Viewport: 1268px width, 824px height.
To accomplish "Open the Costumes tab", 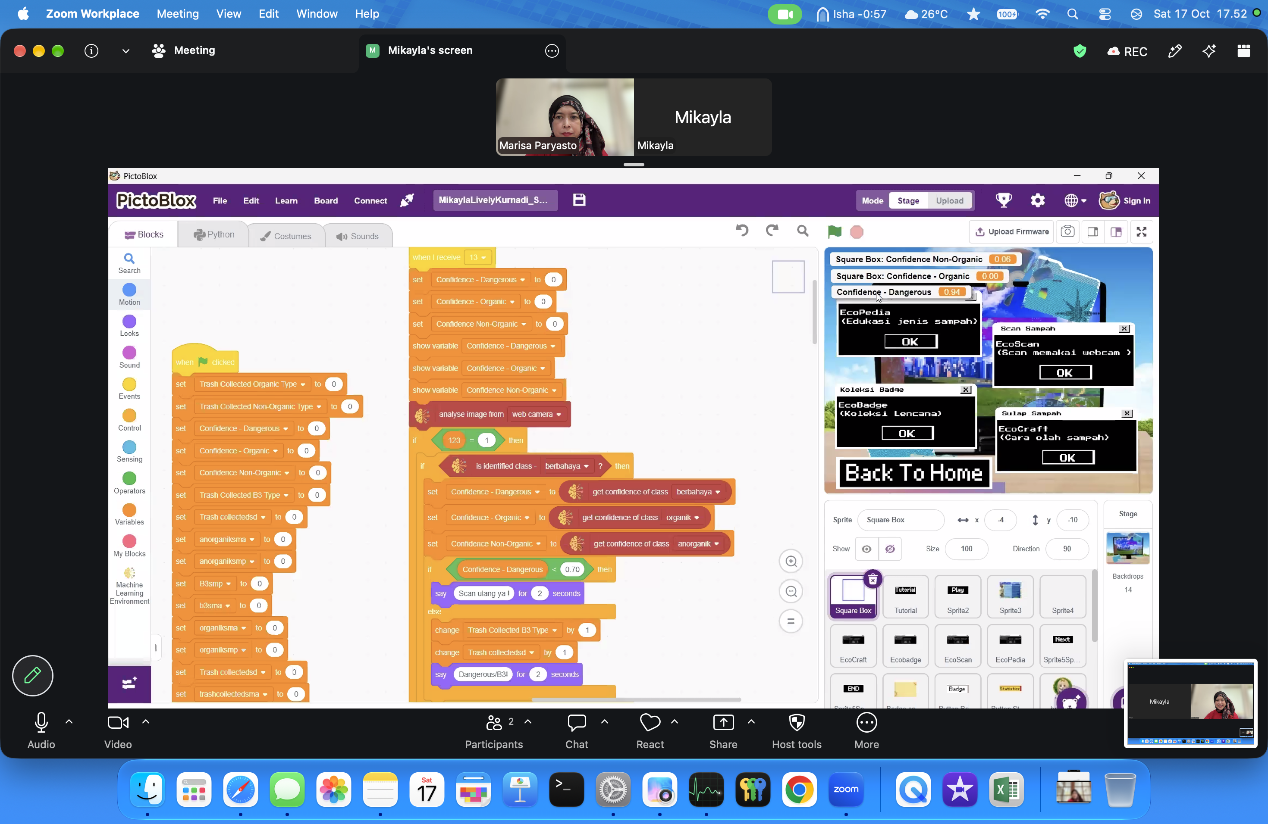I will click(x=286, y=236).
